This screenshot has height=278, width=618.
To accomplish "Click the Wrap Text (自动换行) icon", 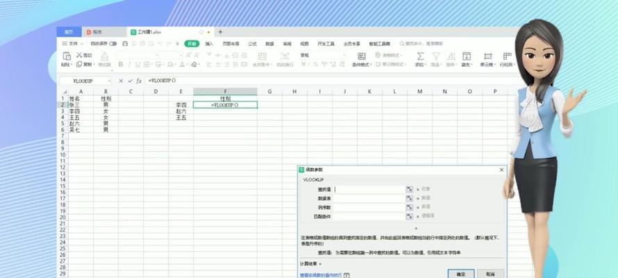I will coord(284,56).
